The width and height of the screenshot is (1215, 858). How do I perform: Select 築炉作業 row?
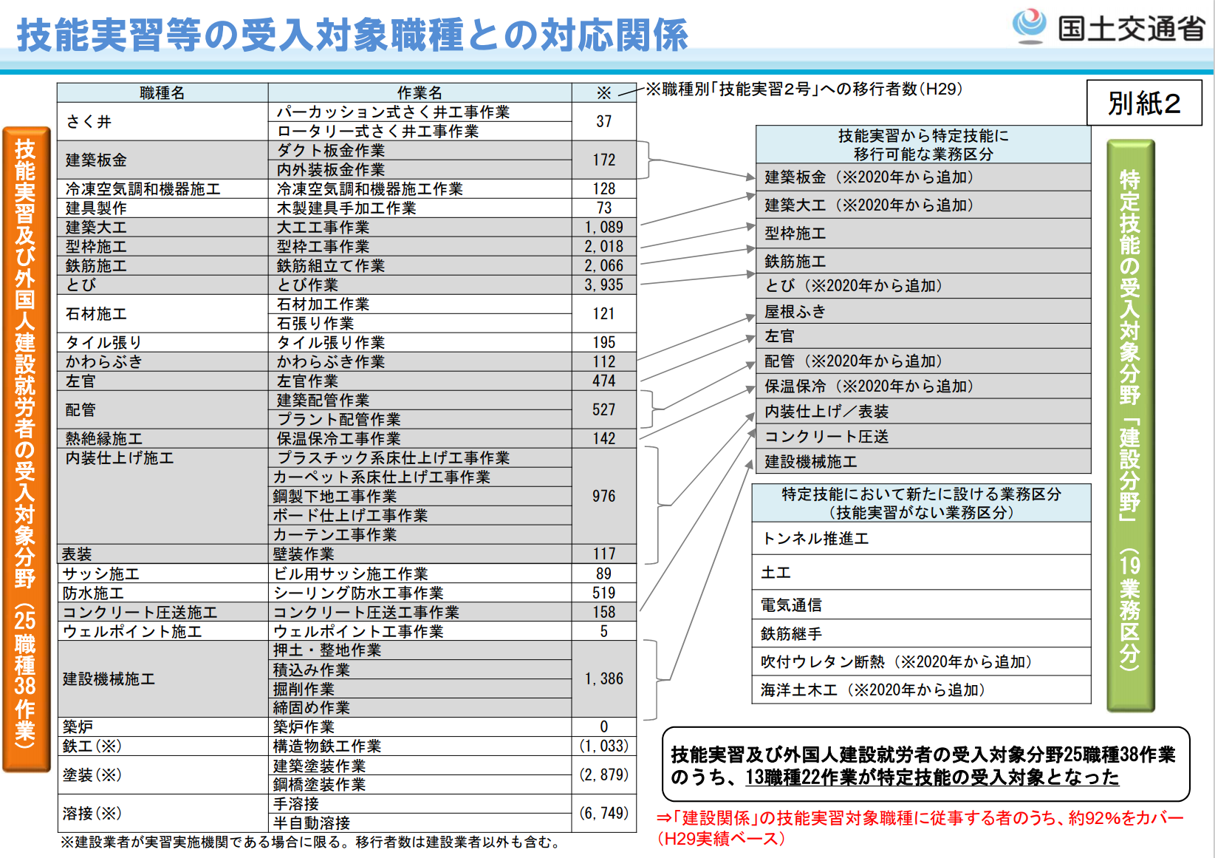pyautogui.click(x=420, y=726)
